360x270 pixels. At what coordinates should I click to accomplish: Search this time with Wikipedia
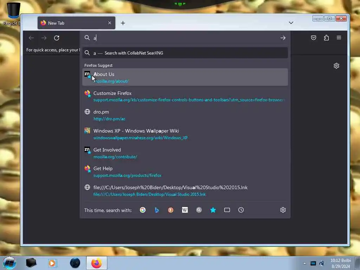(x=185, y=210)
